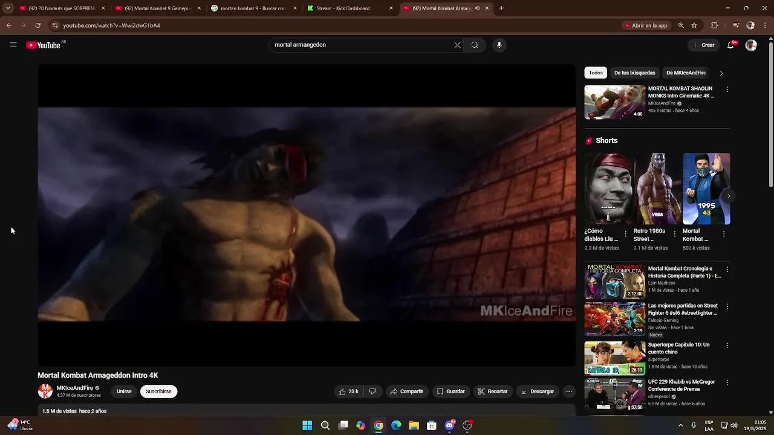The image size is (774, 435).
Task: Open the Chrome zoom magnifier icon in address bar
Action: coord(681,25)
